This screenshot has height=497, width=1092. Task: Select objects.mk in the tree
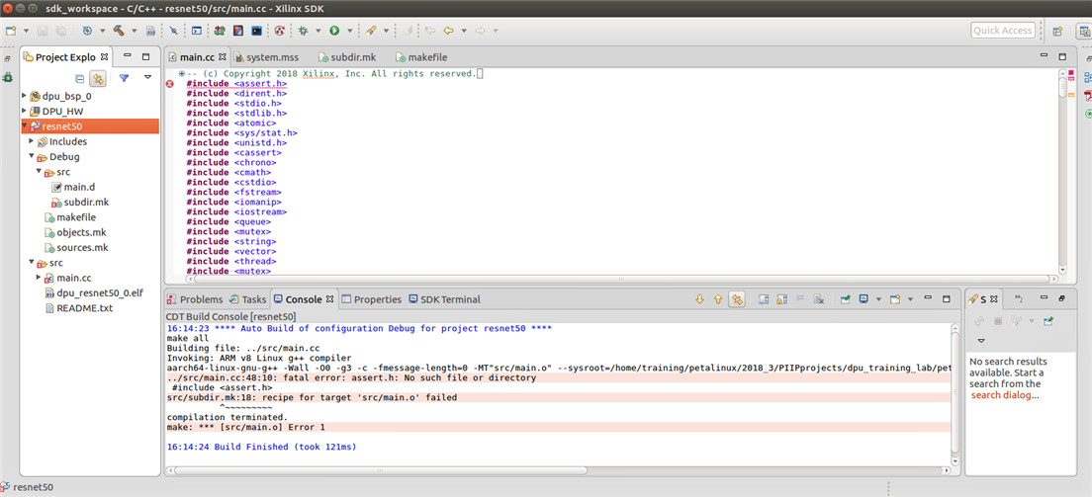click(74, 232)
